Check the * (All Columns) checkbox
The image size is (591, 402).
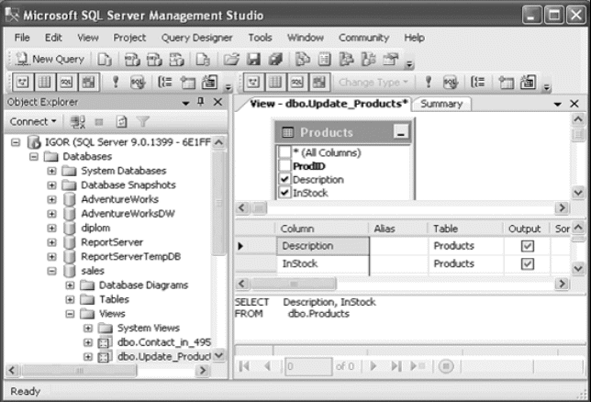(x=284, y=152)
